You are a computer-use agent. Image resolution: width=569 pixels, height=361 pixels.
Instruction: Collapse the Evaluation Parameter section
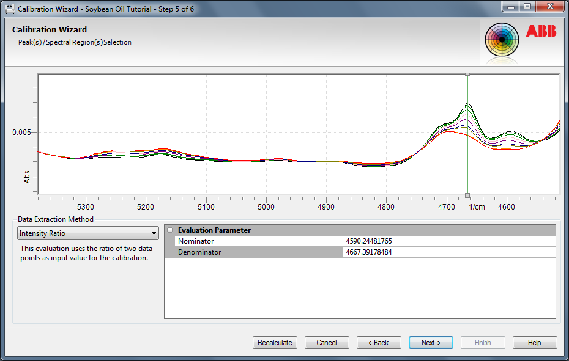169,230
